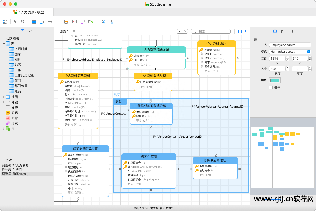
Task: Click the back navigation arrow button
Action: pos(180,31)
